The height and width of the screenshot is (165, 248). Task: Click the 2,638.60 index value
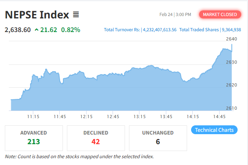point(18,30)
